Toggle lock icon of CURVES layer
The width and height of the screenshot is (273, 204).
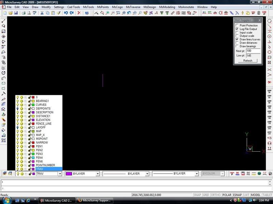pos(30,105)
